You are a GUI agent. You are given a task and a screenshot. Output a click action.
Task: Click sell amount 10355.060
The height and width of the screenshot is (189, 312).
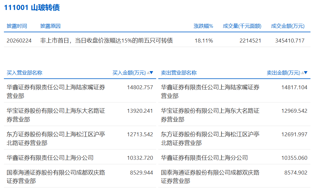(294, 158)
